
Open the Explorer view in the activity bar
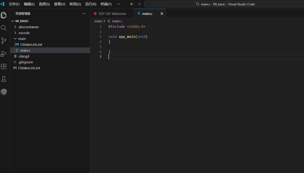click(x=4, y=15)
